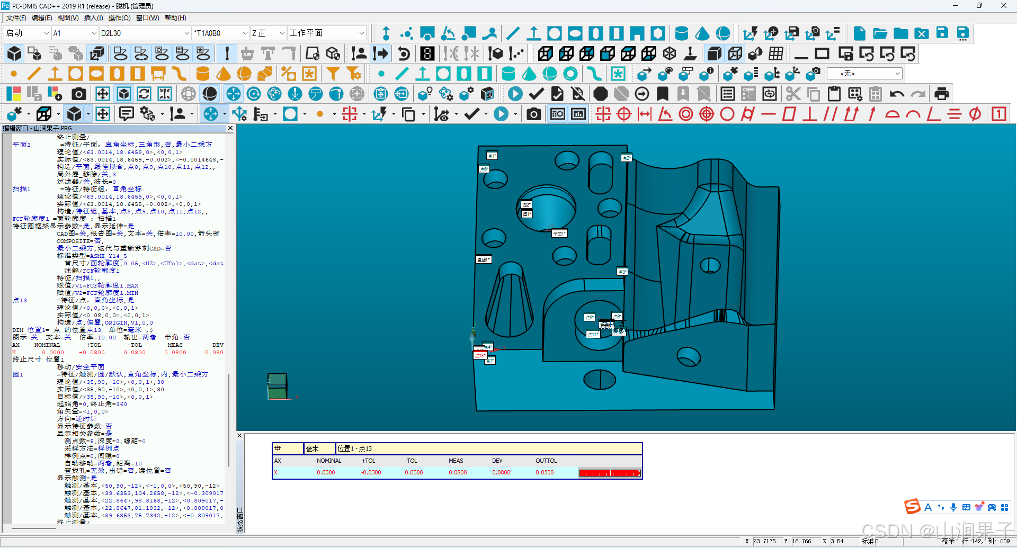Open the 启动 alignment dropdown
Viewport: 1017px width, 548px height.
pyautogui.click(x=46, y=33)
